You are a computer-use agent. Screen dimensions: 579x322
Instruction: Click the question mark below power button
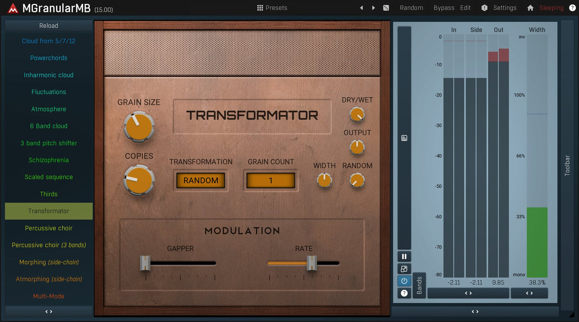(x=404, y=293)
